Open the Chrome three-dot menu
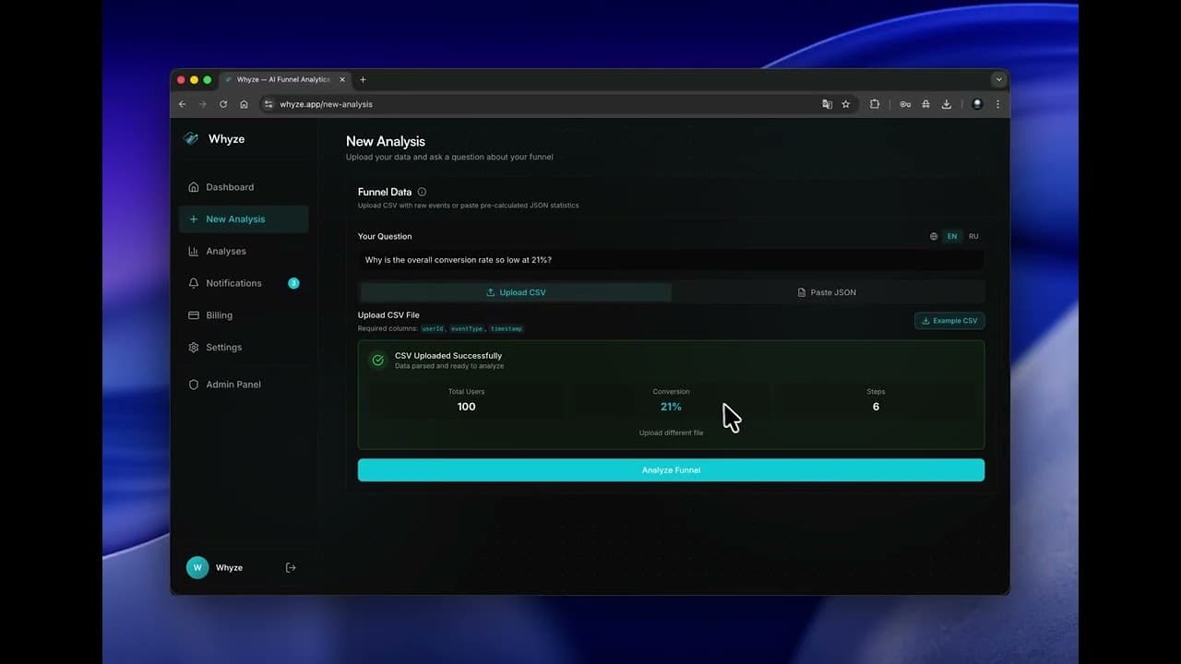 997,104
